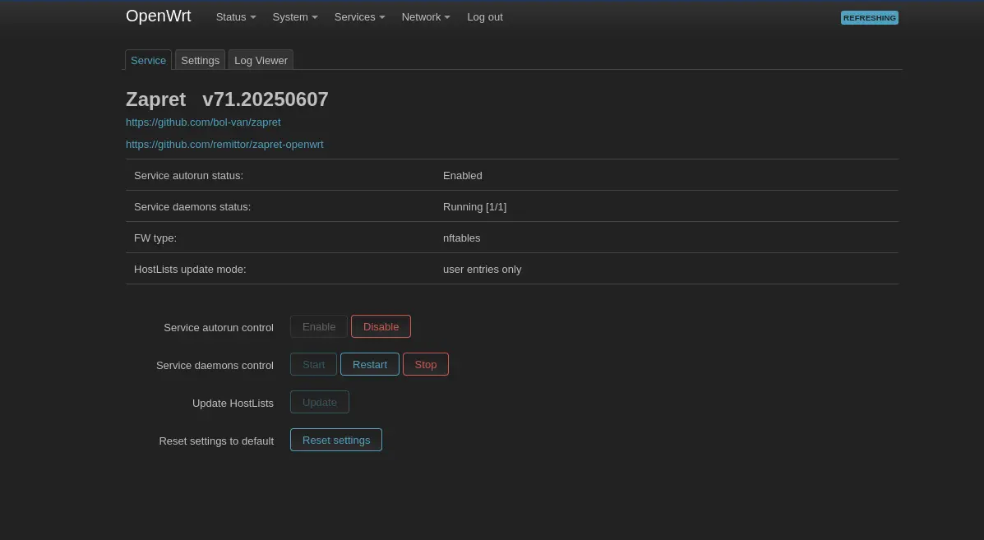Click the 'Reset settings to default' label
The width and height of the screenshot is (984, 540).
(x=216, y=441)
